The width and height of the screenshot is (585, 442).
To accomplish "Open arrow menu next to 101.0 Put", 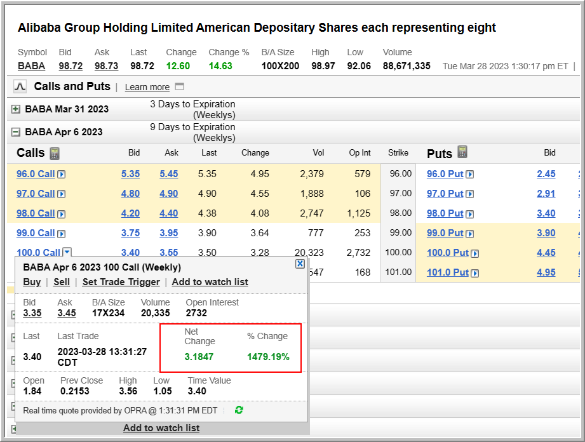I will tap(474, 273).
